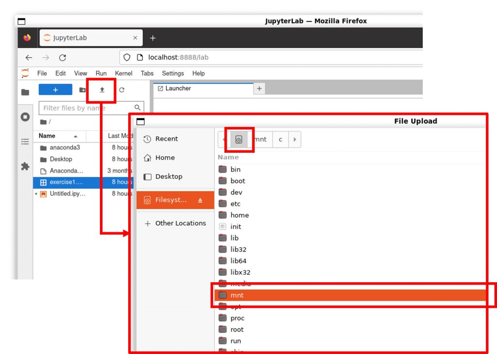Open the Table of Contents sidebar icon
497x354 pixels.
pyautogui.click(x=25, y=142)
